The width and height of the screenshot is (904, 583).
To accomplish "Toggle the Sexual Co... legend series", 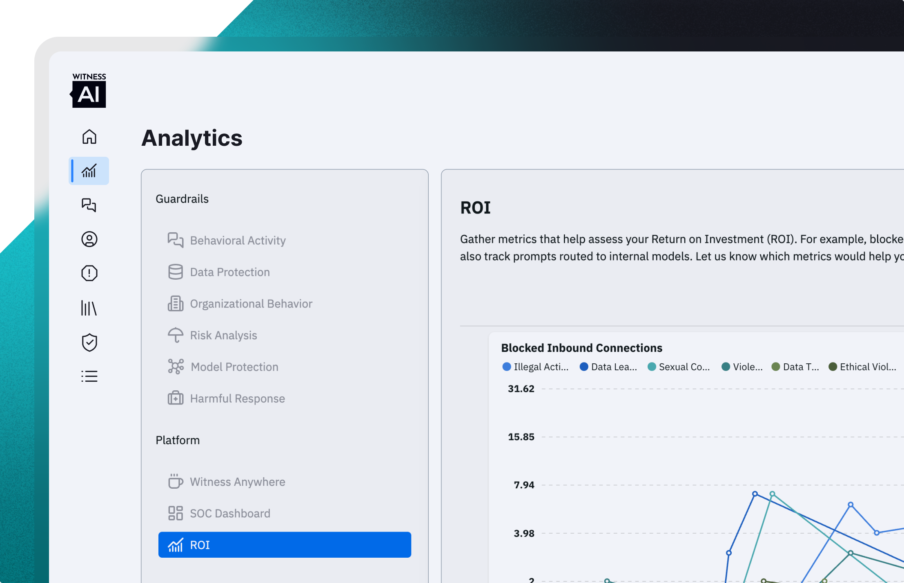I will pyautogui.click(x=679, y=367).
